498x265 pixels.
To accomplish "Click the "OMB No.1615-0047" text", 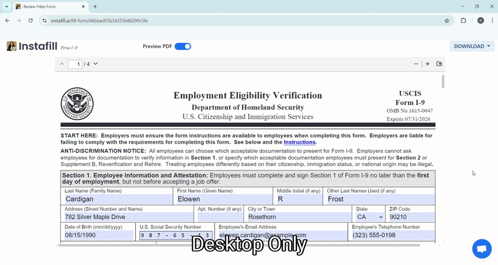I will (410, 111).
